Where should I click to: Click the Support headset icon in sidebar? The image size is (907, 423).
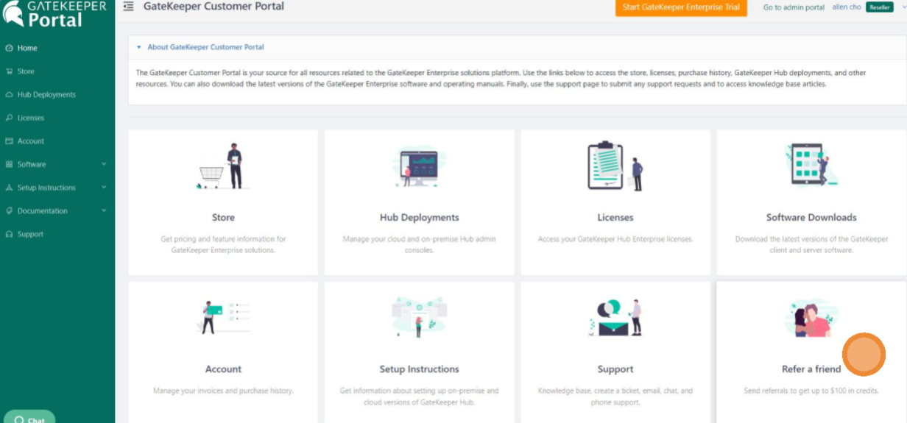click(x=10, y=234)
